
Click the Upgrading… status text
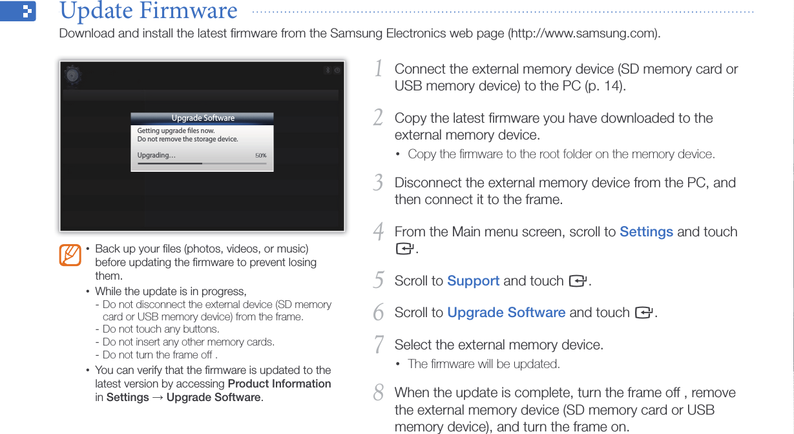156,156
